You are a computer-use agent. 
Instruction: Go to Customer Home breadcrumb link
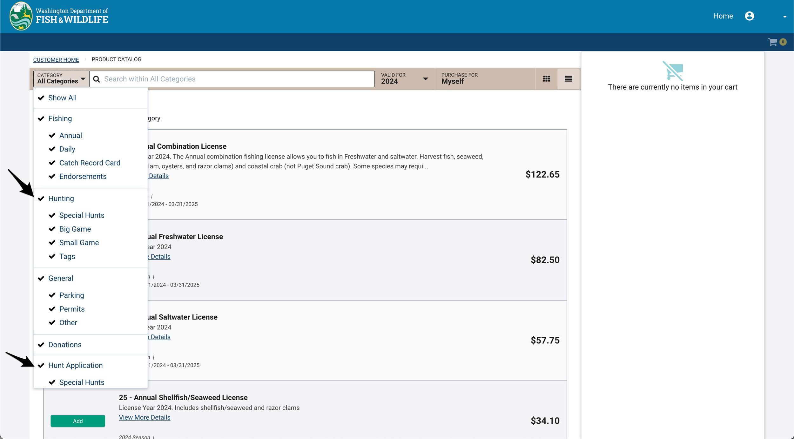tap(56, 60)
